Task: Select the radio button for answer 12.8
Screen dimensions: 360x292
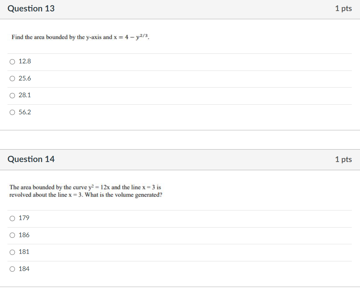Action: pos(12,61)
